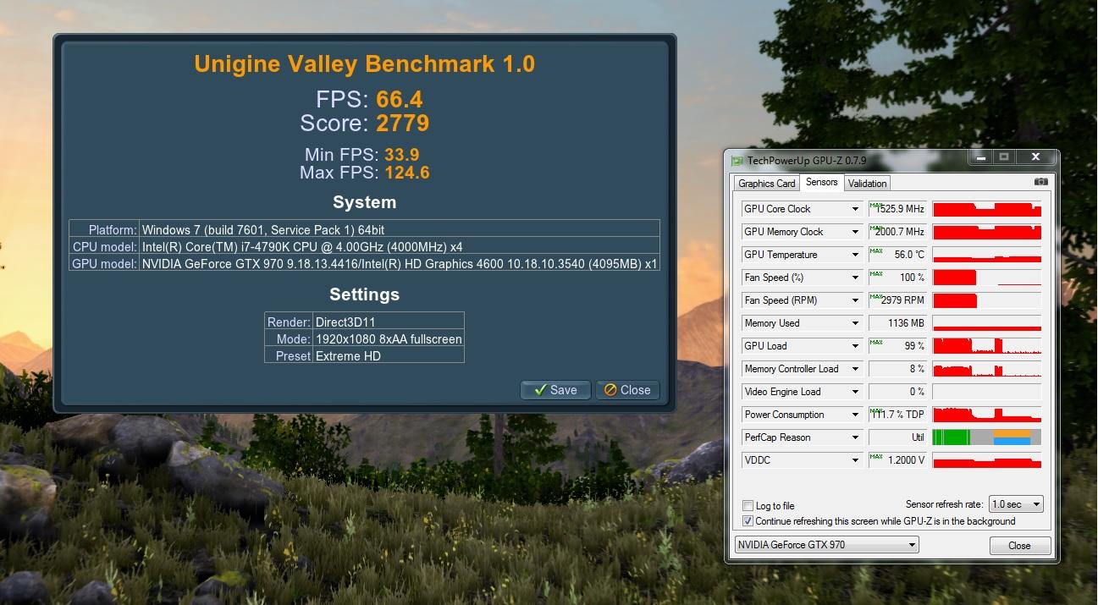
Task: Click the GPU Load 99 % value
Action: coord(898,346)
